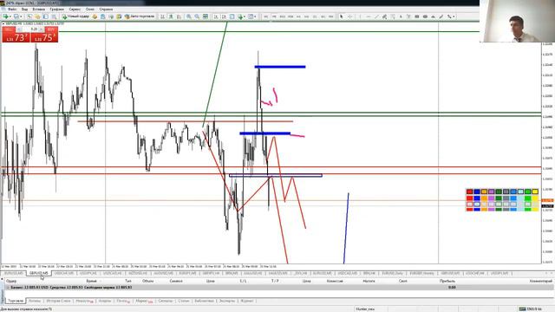
Task: Sort orders by Символ column header
Action: coord(176,281)
